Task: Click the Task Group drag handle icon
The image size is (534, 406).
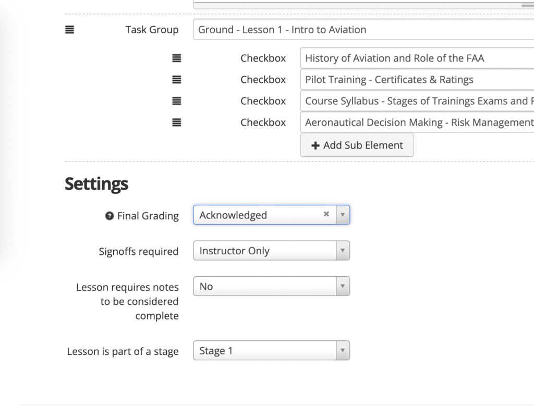Action: click(x=69, y=30)
